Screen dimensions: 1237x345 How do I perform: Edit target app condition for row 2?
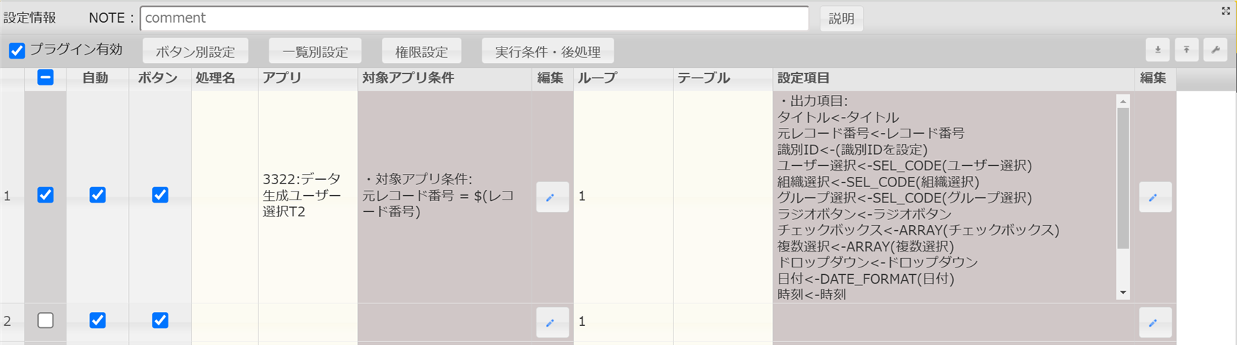click(552, 322)
